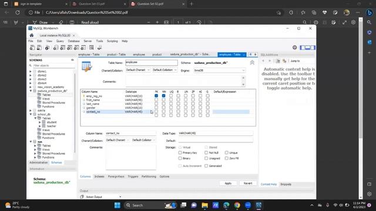Viewport: 376px width, 211px height.
Task: Click the first SQL file toolbar icon
Action: coord(32,47)
